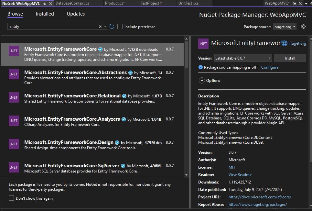Viewport: 312px width, 211px height.
Task: Click the EntityFrameworkCore.SqlServer .NET icon
Action: pyautogui.click(x=14, y=167)
